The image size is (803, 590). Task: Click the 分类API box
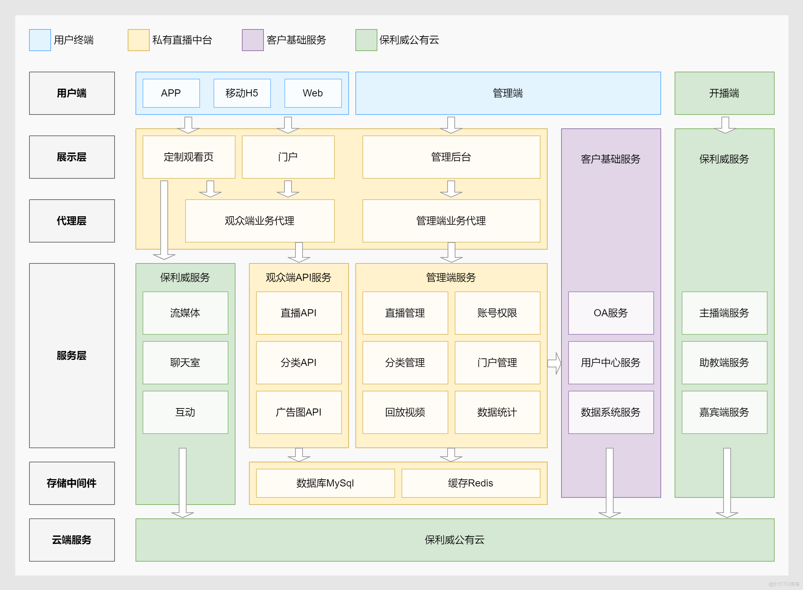click(299, 363)
